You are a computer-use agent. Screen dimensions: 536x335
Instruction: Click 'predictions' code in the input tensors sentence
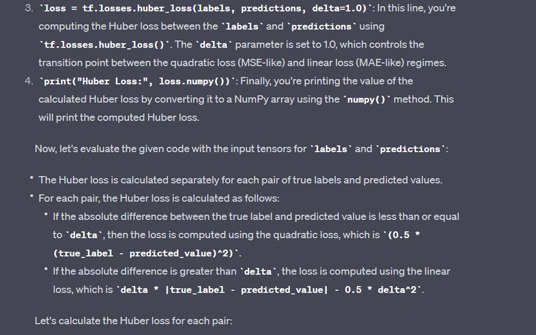tap(411, 149)
